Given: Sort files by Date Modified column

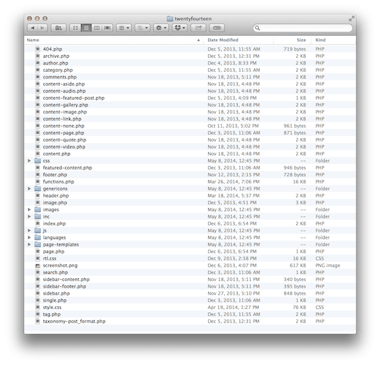Looking at the screenshot, I should (x=224, y=40).
